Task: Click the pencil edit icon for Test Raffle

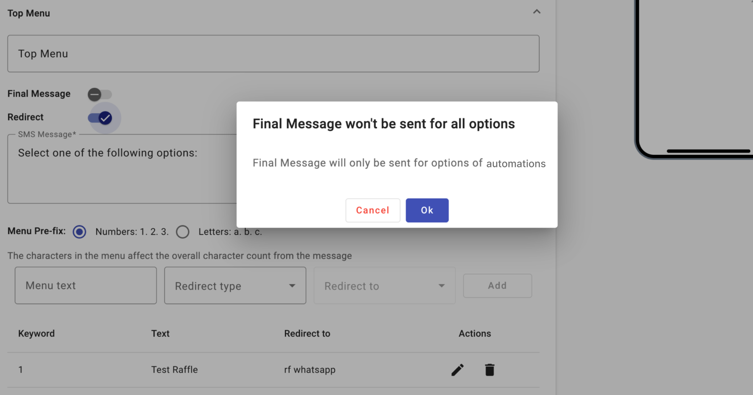Action: (x=458, y=370)
